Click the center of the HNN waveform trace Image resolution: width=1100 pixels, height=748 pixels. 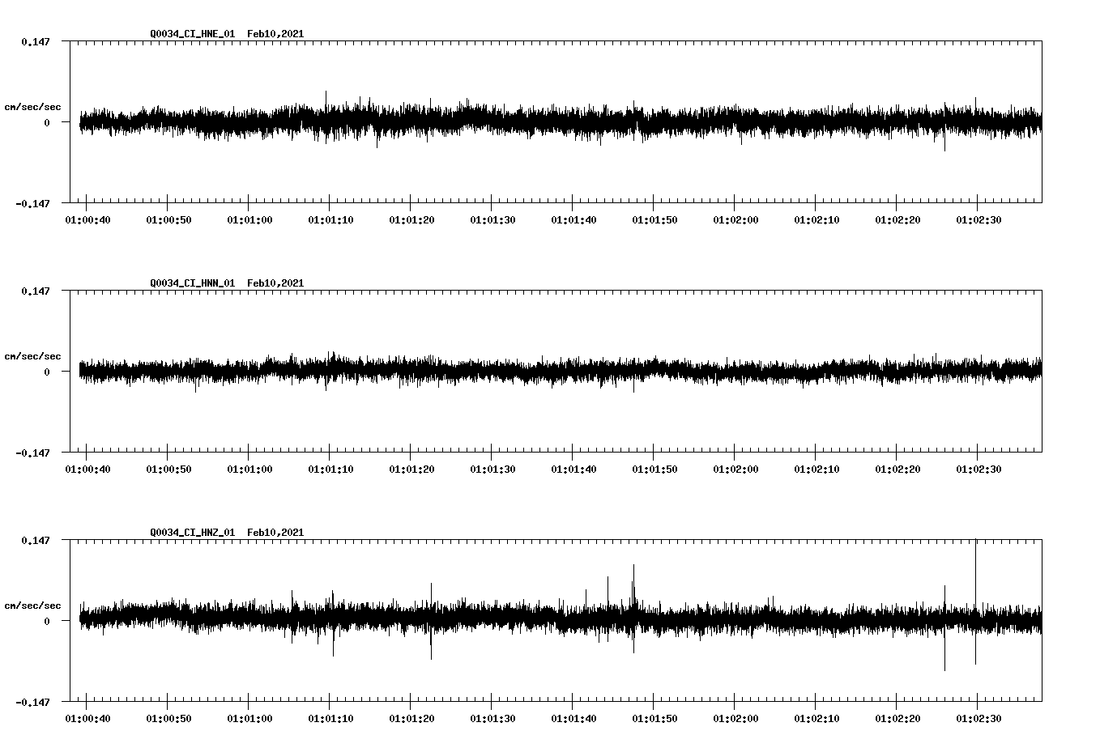(x=559, y=372)
